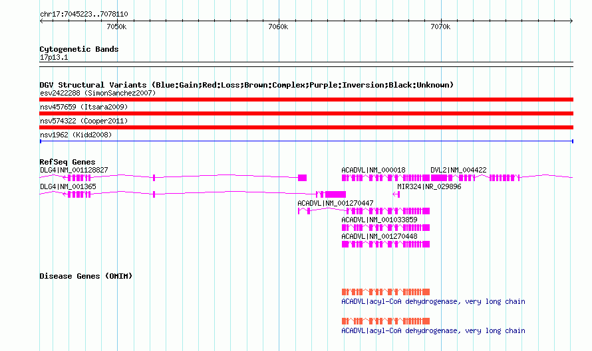Screen dimensions: 592x351
Task: Open the ACADVL|NM_001033859 gene label
Action: click(x=379, y=220)
